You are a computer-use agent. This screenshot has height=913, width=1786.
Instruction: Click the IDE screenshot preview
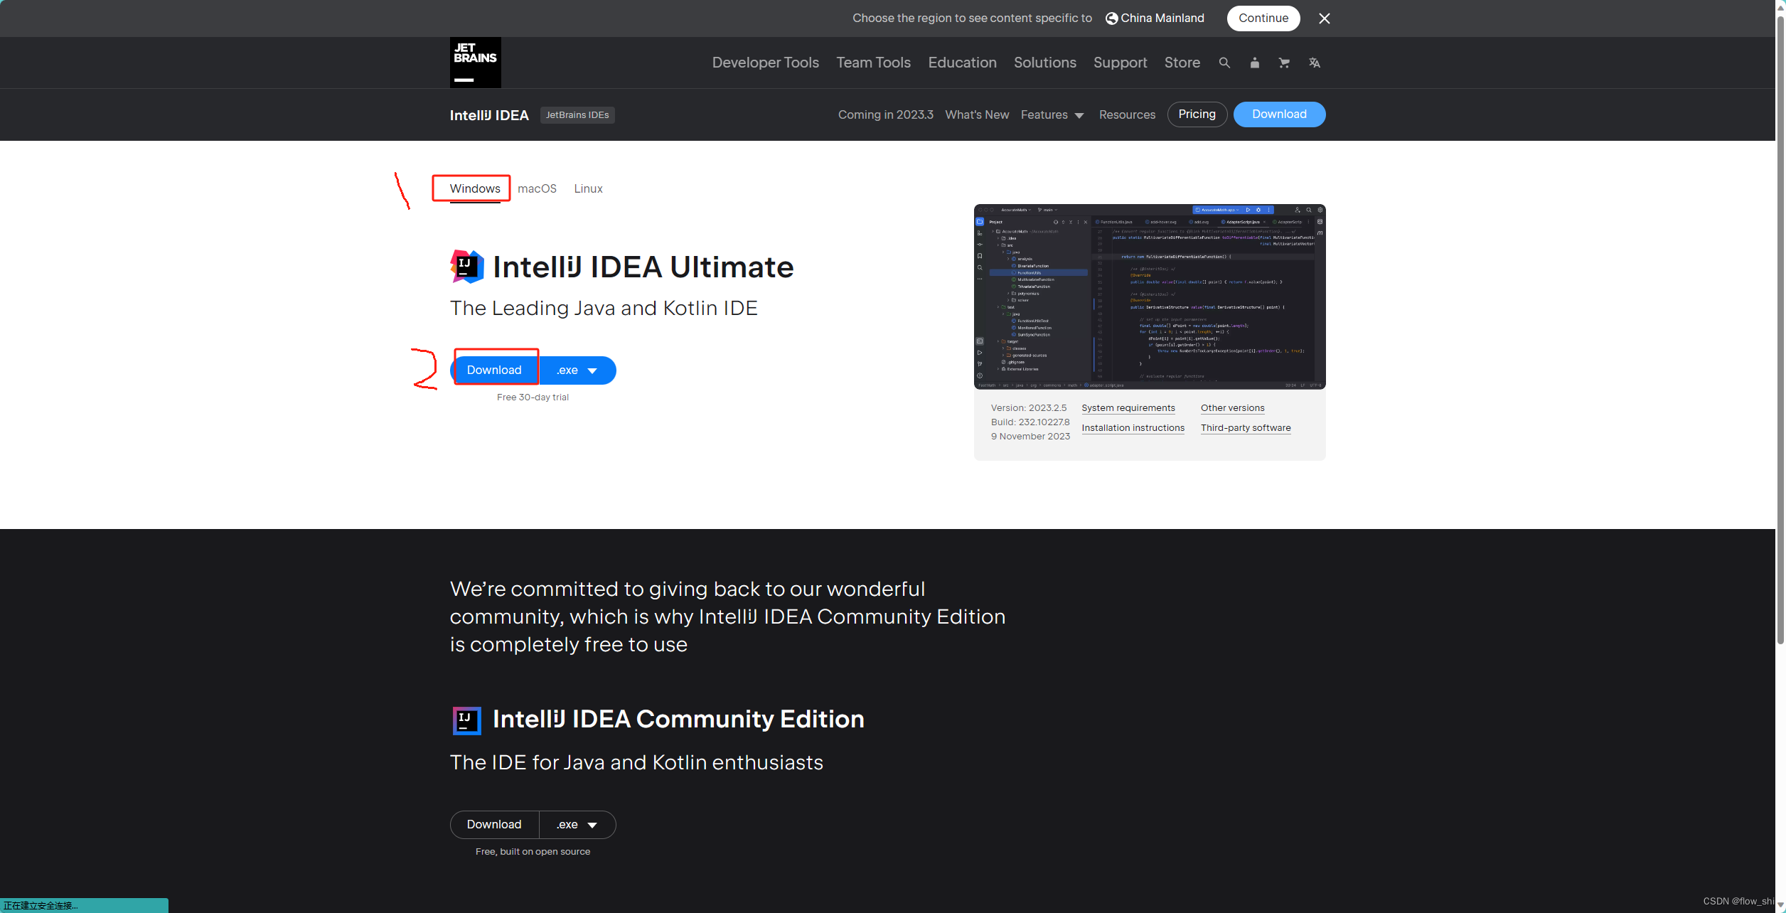click(1149, 297)
